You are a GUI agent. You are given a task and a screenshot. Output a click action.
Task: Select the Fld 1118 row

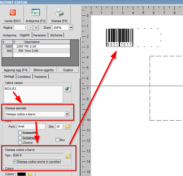pos(36,46)
